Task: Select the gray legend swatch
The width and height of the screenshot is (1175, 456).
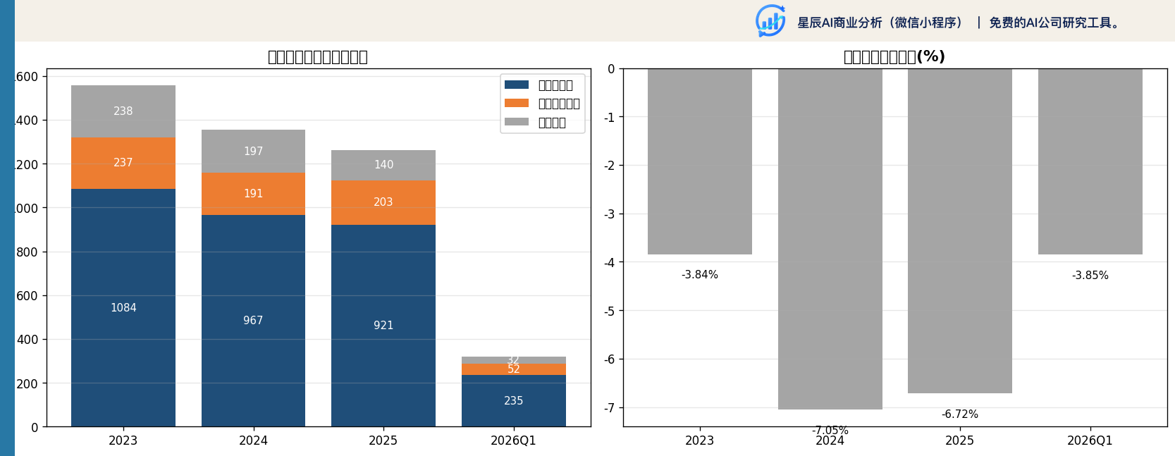Action: [x=516, y=122]
